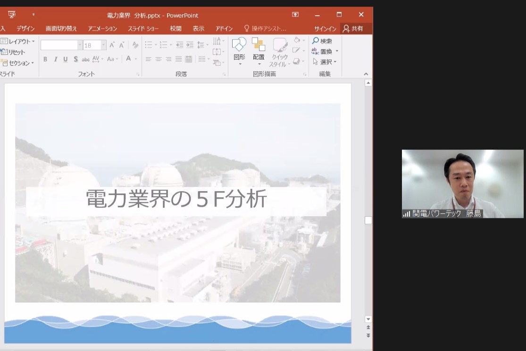The height and width of the screenshot is (351, 526).
Task: Click the サインイン sign-in link
Action: (325, 29)
